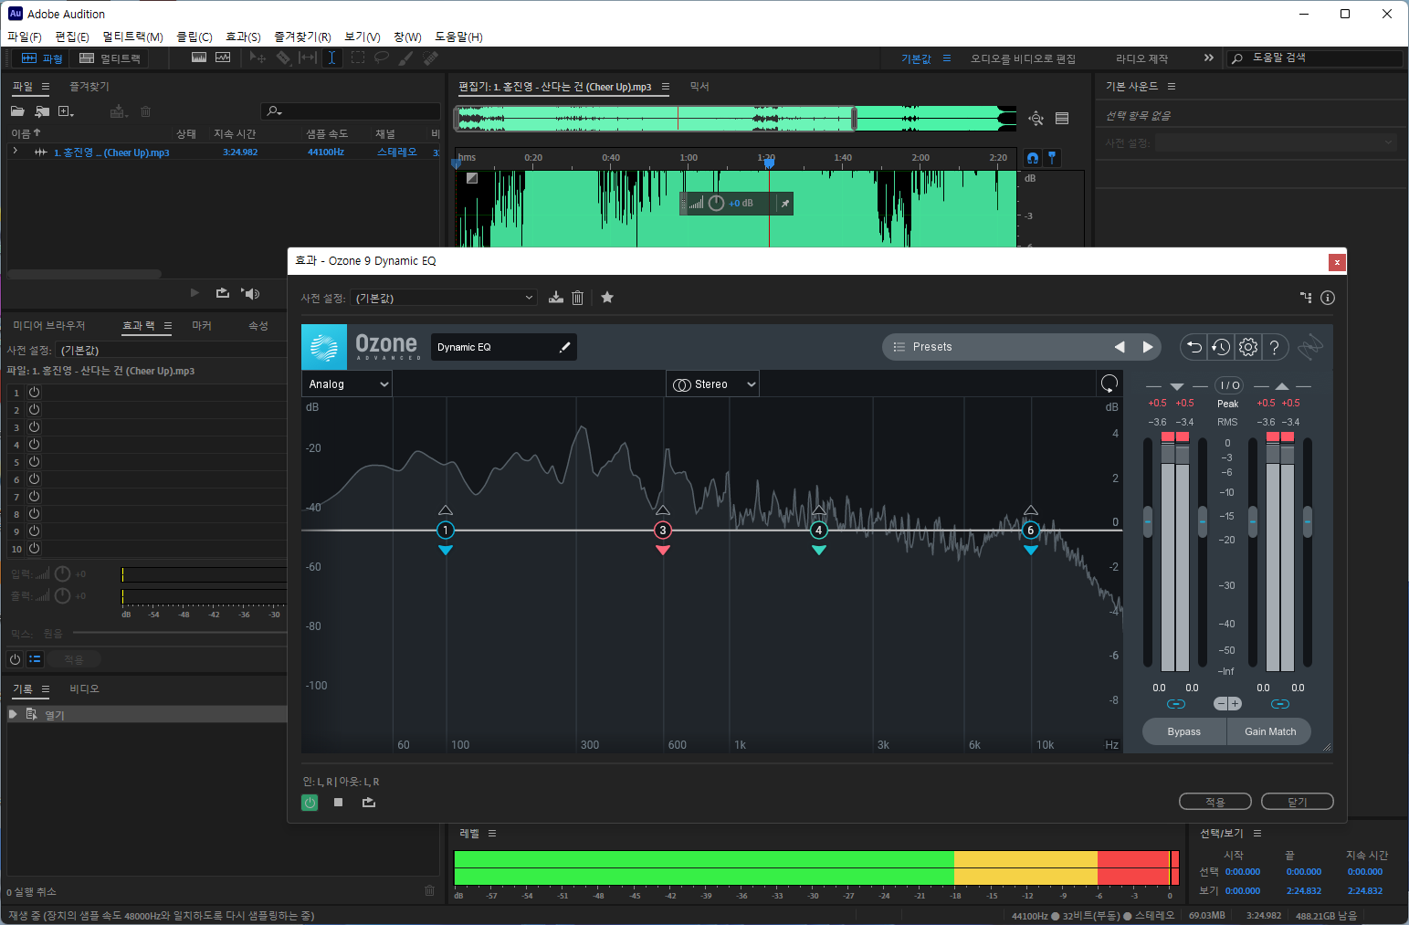Open the Stereo channel mode dropdown

(713, 384)
